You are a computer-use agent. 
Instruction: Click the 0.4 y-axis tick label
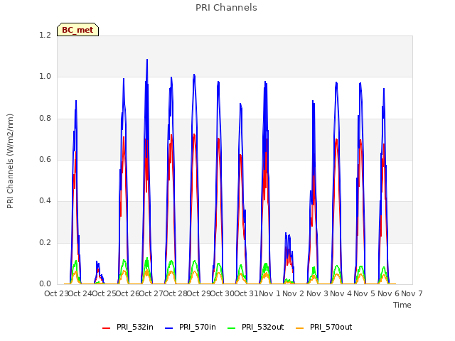click(45, 200)
